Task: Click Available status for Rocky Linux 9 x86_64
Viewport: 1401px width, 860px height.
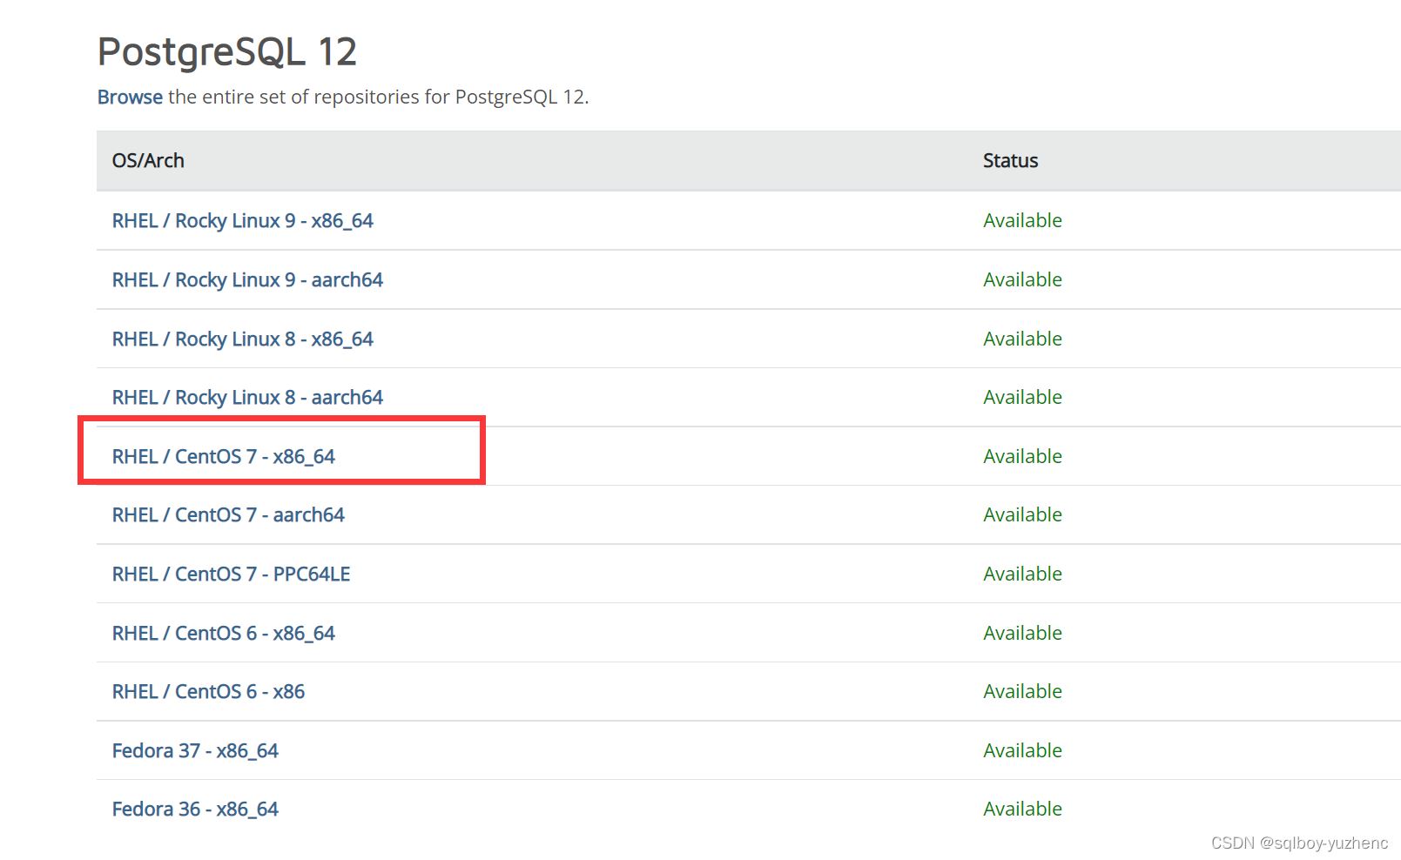Action: (1022, 221)
